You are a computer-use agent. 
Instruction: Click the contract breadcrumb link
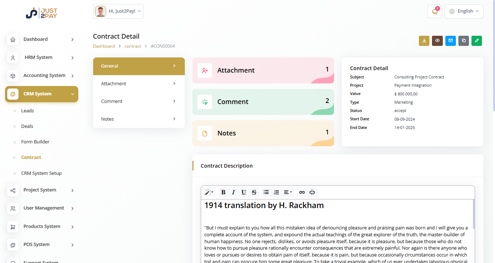(x=133, y=46)
